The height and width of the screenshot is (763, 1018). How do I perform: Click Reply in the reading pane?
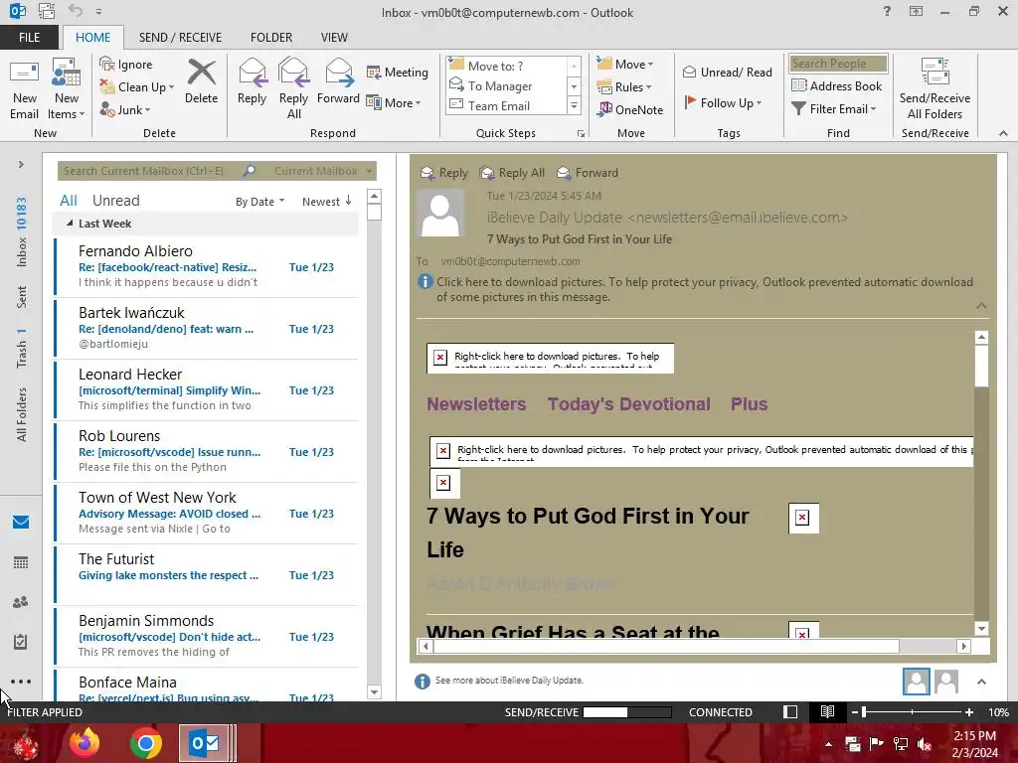(444, 173)
